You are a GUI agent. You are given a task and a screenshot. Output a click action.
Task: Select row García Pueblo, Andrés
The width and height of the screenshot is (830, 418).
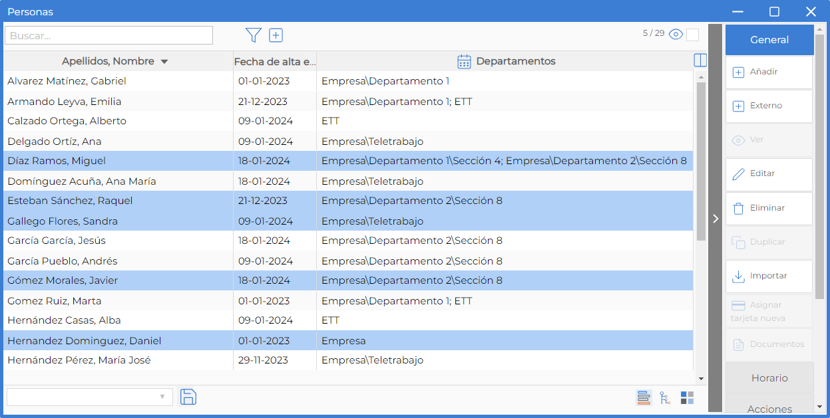tap(348, 261)
